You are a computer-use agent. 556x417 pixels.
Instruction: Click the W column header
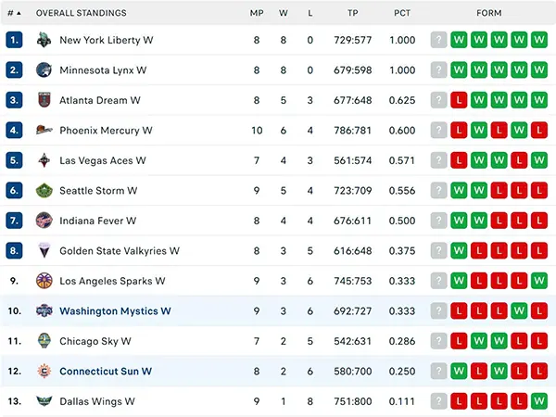[284, 13]
